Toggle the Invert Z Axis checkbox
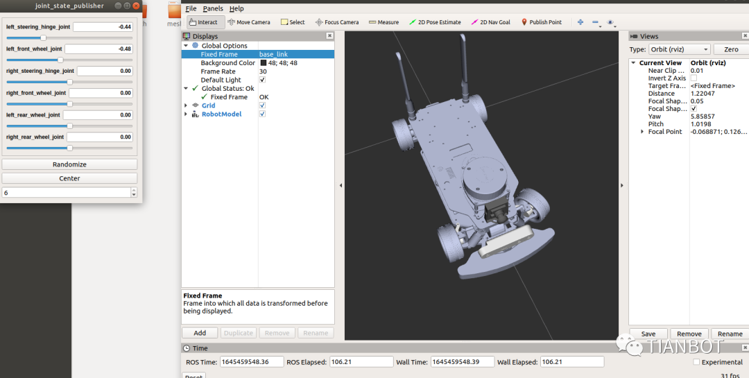Image resolution: width=749 pixels, height=378 pixels. [694, 78]
